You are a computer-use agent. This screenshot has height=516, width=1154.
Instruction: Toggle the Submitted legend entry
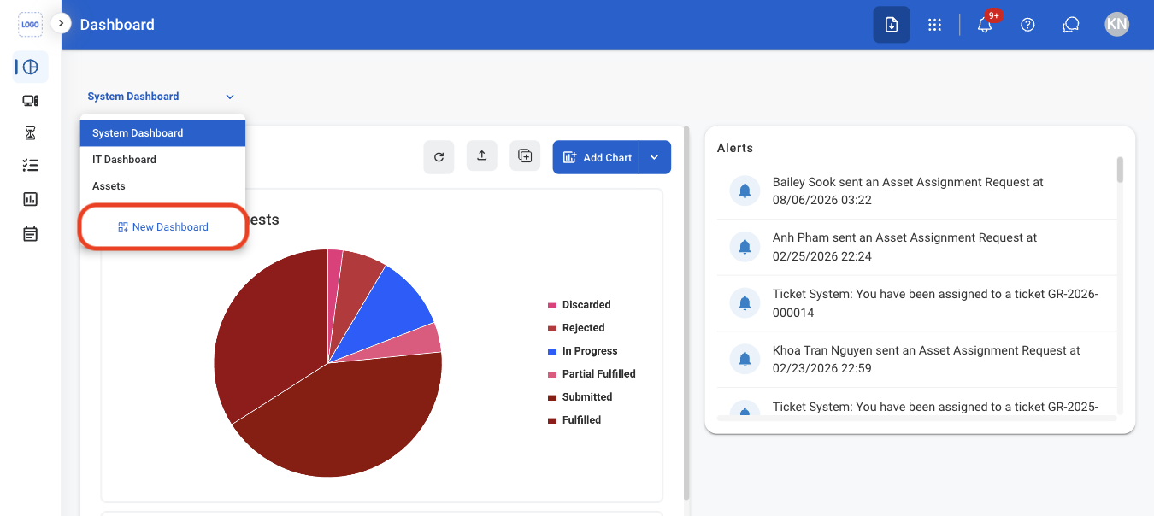[580, 397]
